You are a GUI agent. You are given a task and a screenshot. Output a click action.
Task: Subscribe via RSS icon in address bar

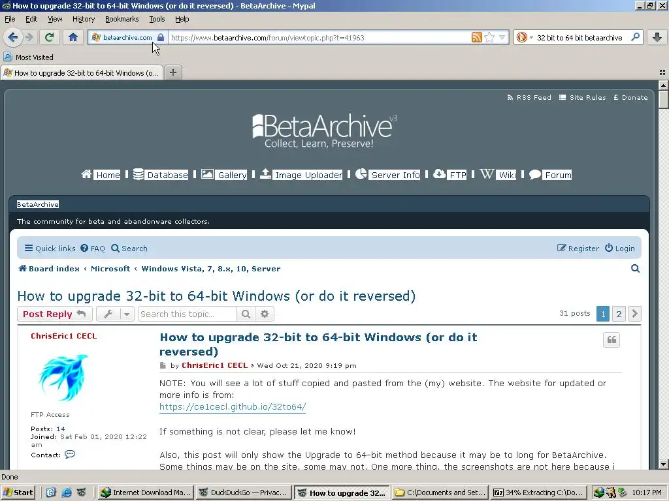pyautogui.click(x=476, y=37)
